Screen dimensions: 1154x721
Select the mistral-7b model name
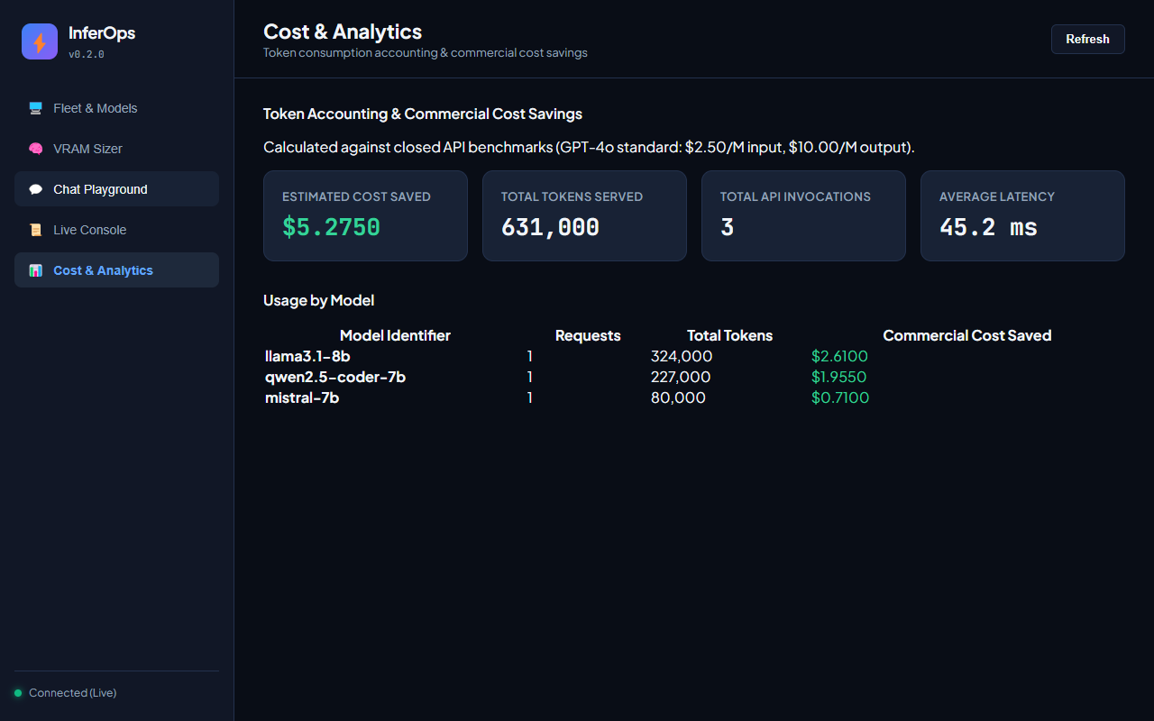pyautogui.click(x=302, y=397)
